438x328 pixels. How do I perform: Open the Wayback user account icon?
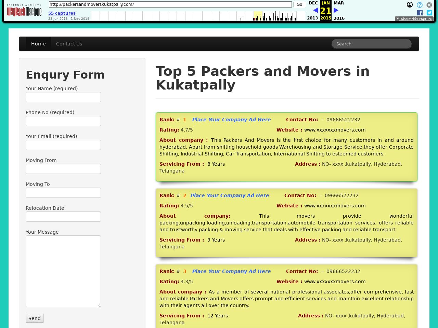pyautogui.click(x=410, y=5)
